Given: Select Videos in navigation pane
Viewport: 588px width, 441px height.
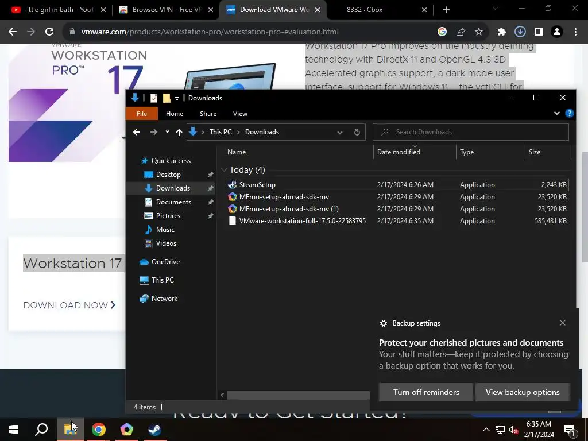Looking at the screenshot, I should [x=166, y=243].
